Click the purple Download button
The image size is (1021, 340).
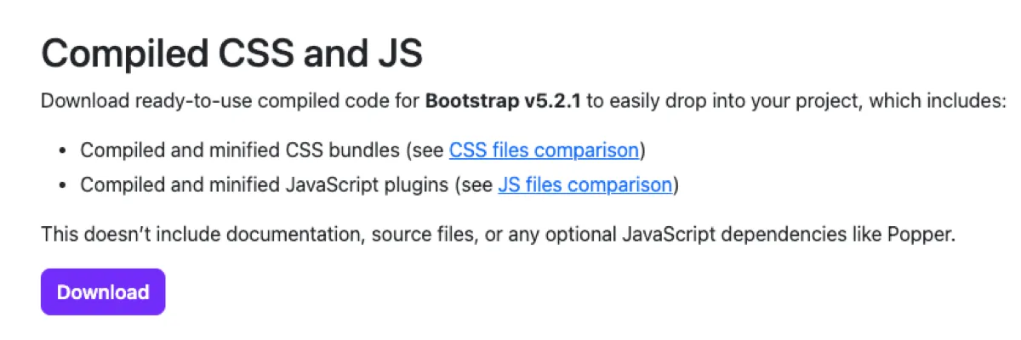pyautogui.click(x=103, y=292)
